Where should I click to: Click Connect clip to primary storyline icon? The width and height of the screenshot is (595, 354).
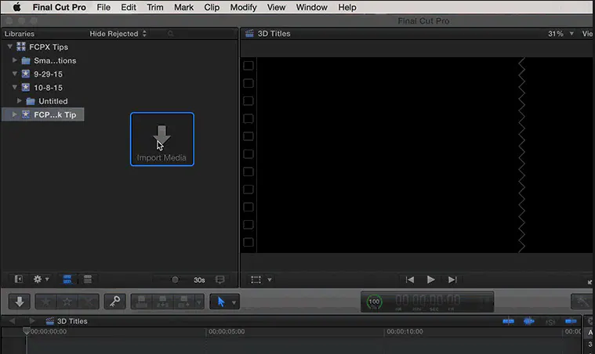pos(142,302)
